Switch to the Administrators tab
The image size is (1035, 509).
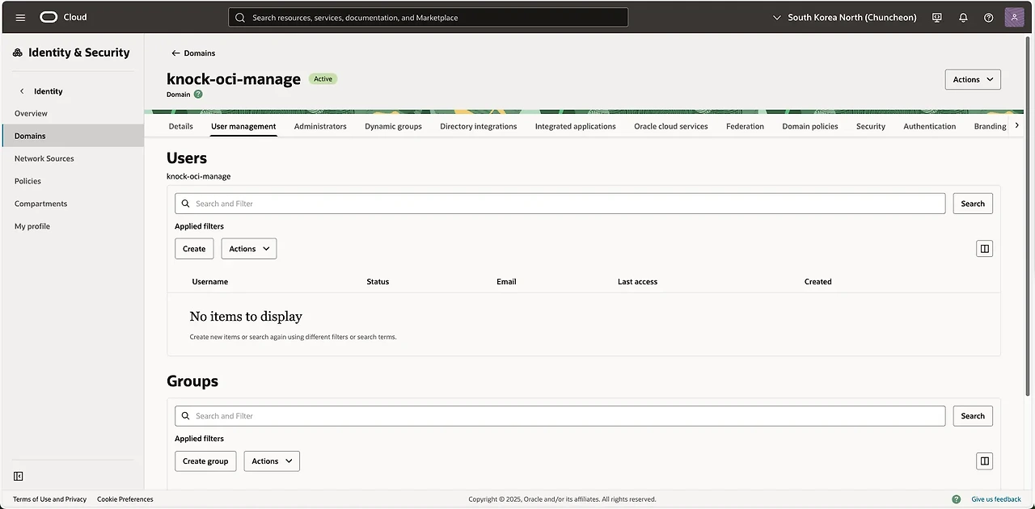(x=320, y=126)
